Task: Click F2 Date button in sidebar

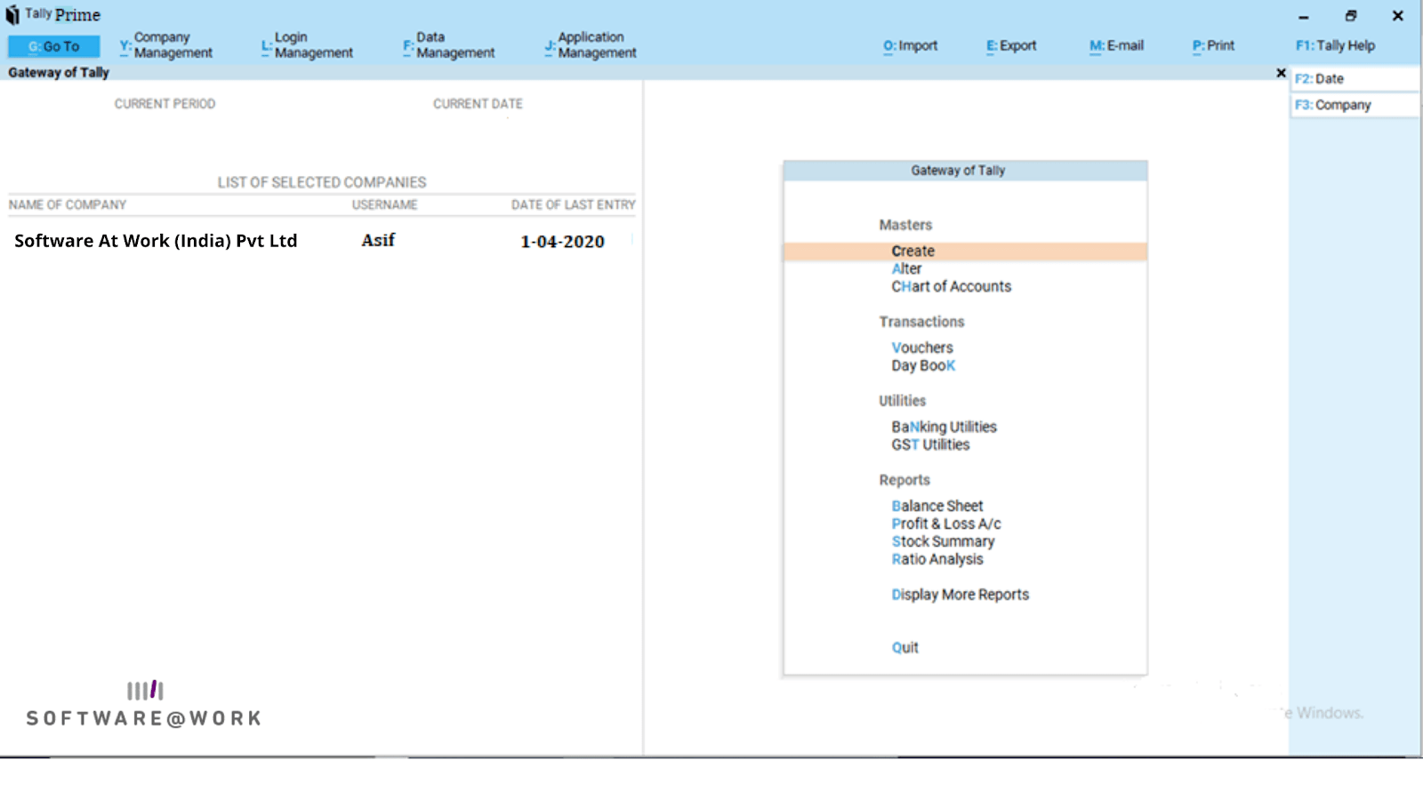Action: click(1355, 79)
